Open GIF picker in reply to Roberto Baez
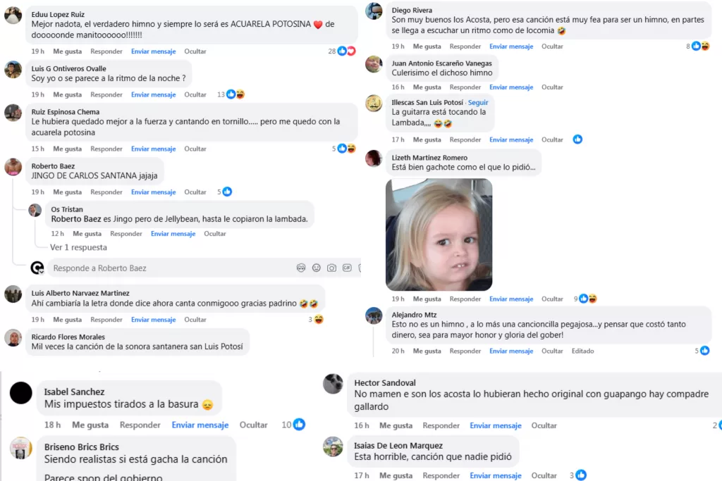The height and width of the screenshot is (481, 722). 347,268
